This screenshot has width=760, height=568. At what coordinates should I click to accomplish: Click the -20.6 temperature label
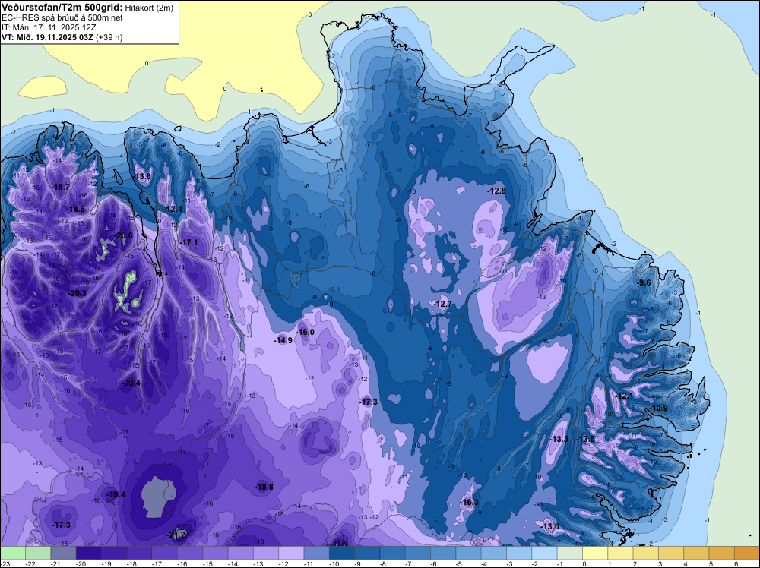123,236
